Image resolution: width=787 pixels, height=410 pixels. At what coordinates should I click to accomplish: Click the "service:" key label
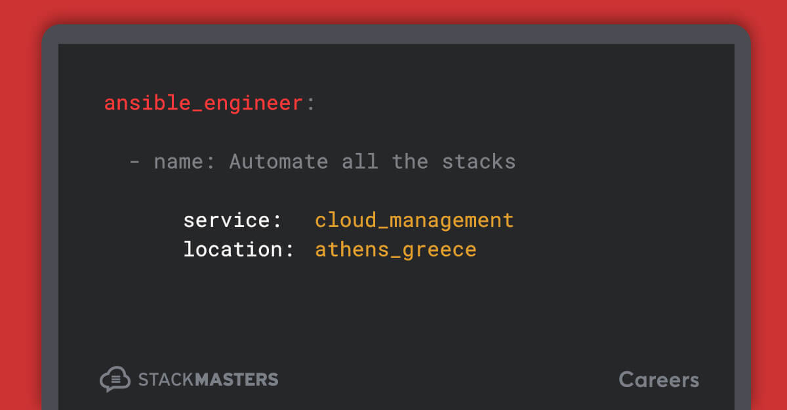232,220
